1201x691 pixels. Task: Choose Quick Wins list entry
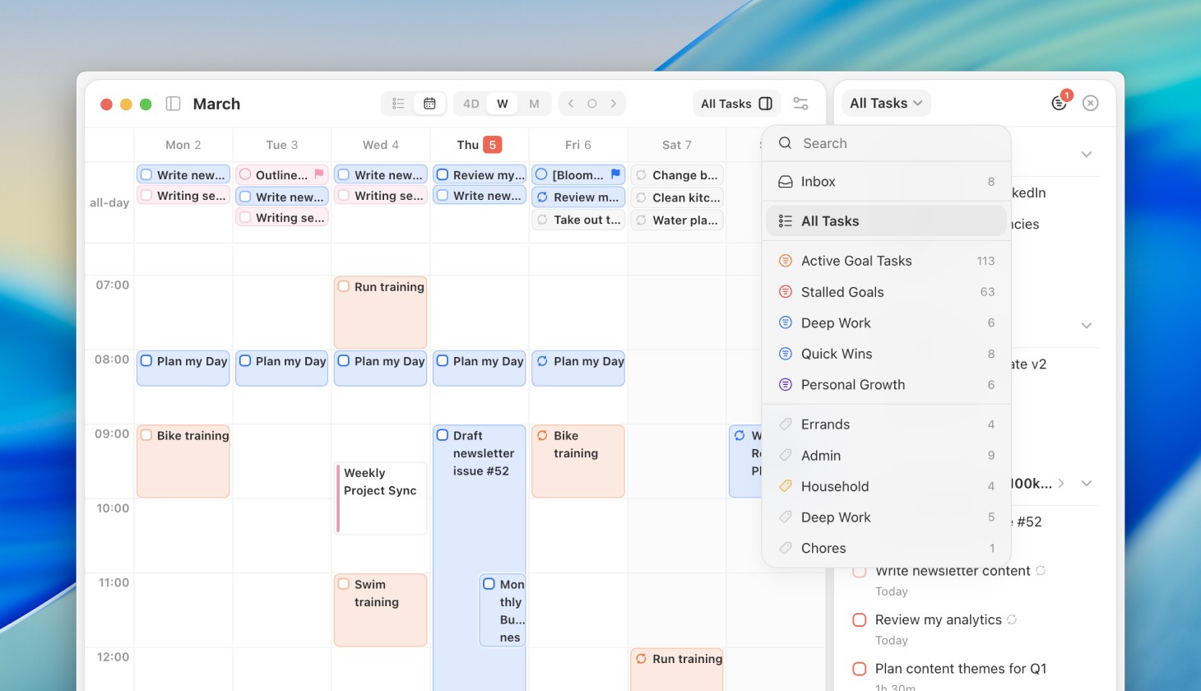[886, 354]
